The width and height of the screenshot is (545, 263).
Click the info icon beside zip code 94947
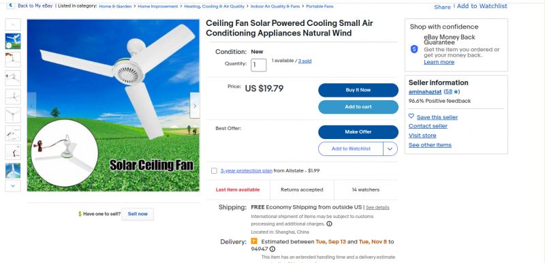click(x=272, y=249)
